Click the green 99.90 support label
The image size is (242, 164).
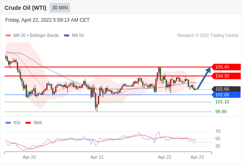pos(221,112)
